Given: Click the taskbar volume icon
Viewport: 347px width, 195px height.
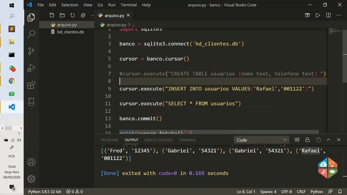Looking at the screenshot, I should click(x=19, y=140).
